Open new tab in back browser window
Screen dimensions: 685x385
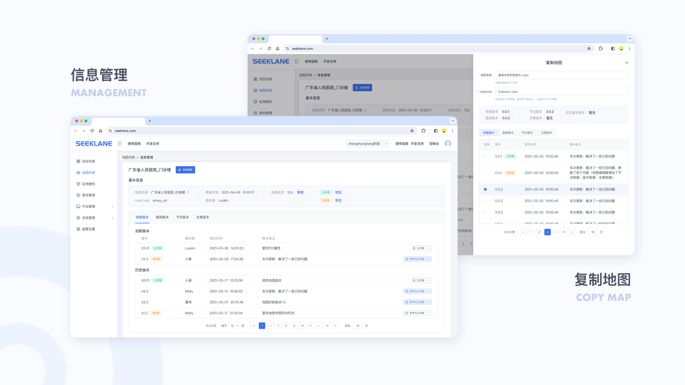[x=326, y=39]
